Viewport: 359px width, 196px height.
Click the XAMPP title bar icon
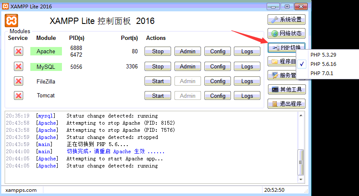[x=5, y=6]
